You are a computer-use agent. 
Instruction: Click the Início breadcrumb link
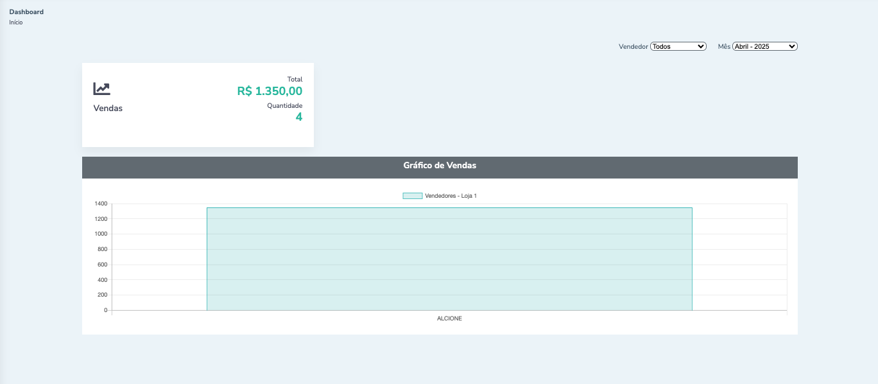[x=16, y=22]
